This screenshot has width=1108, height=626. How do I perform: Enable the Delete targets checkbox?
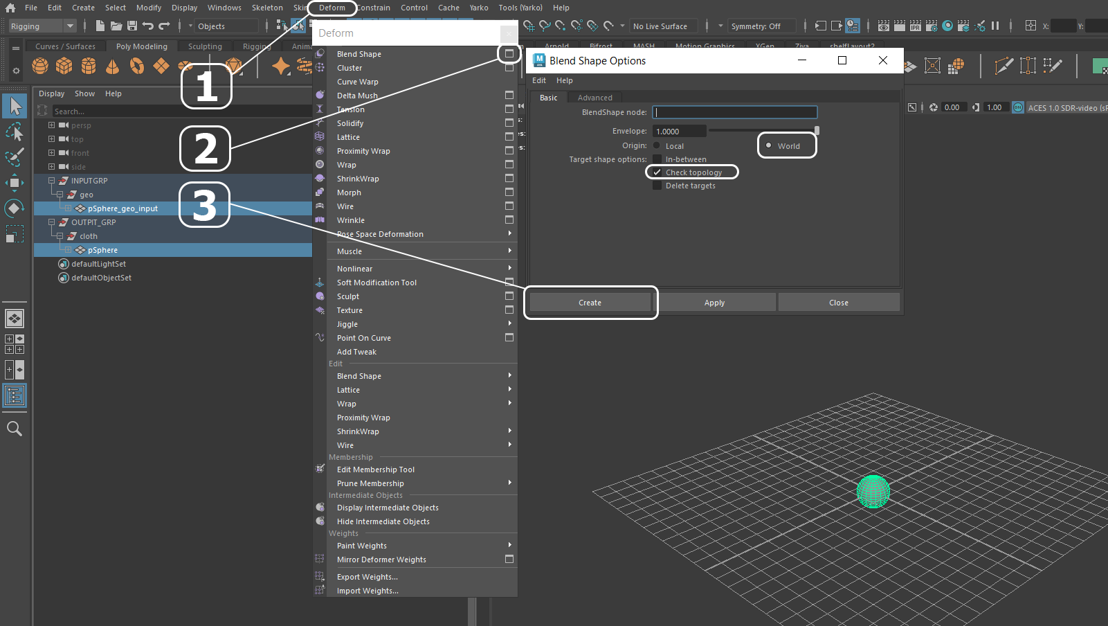(x=657, y=186)
